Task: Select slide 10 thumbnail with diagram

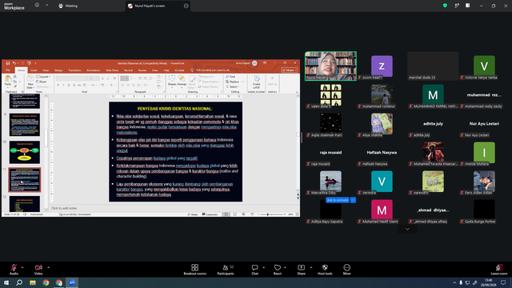Action: tap(25, 152)
